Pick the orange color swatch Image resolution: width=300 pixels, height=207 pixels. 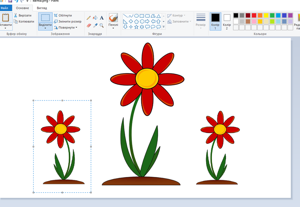[x=260, y=15]
